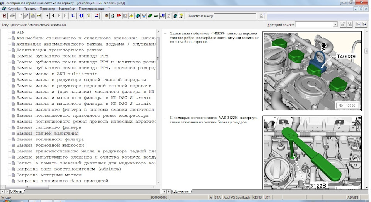This screenshot has width=371, height=202.
Task: Open Замена масла в редукторе передней главной передачи
Action: point(84,86)
